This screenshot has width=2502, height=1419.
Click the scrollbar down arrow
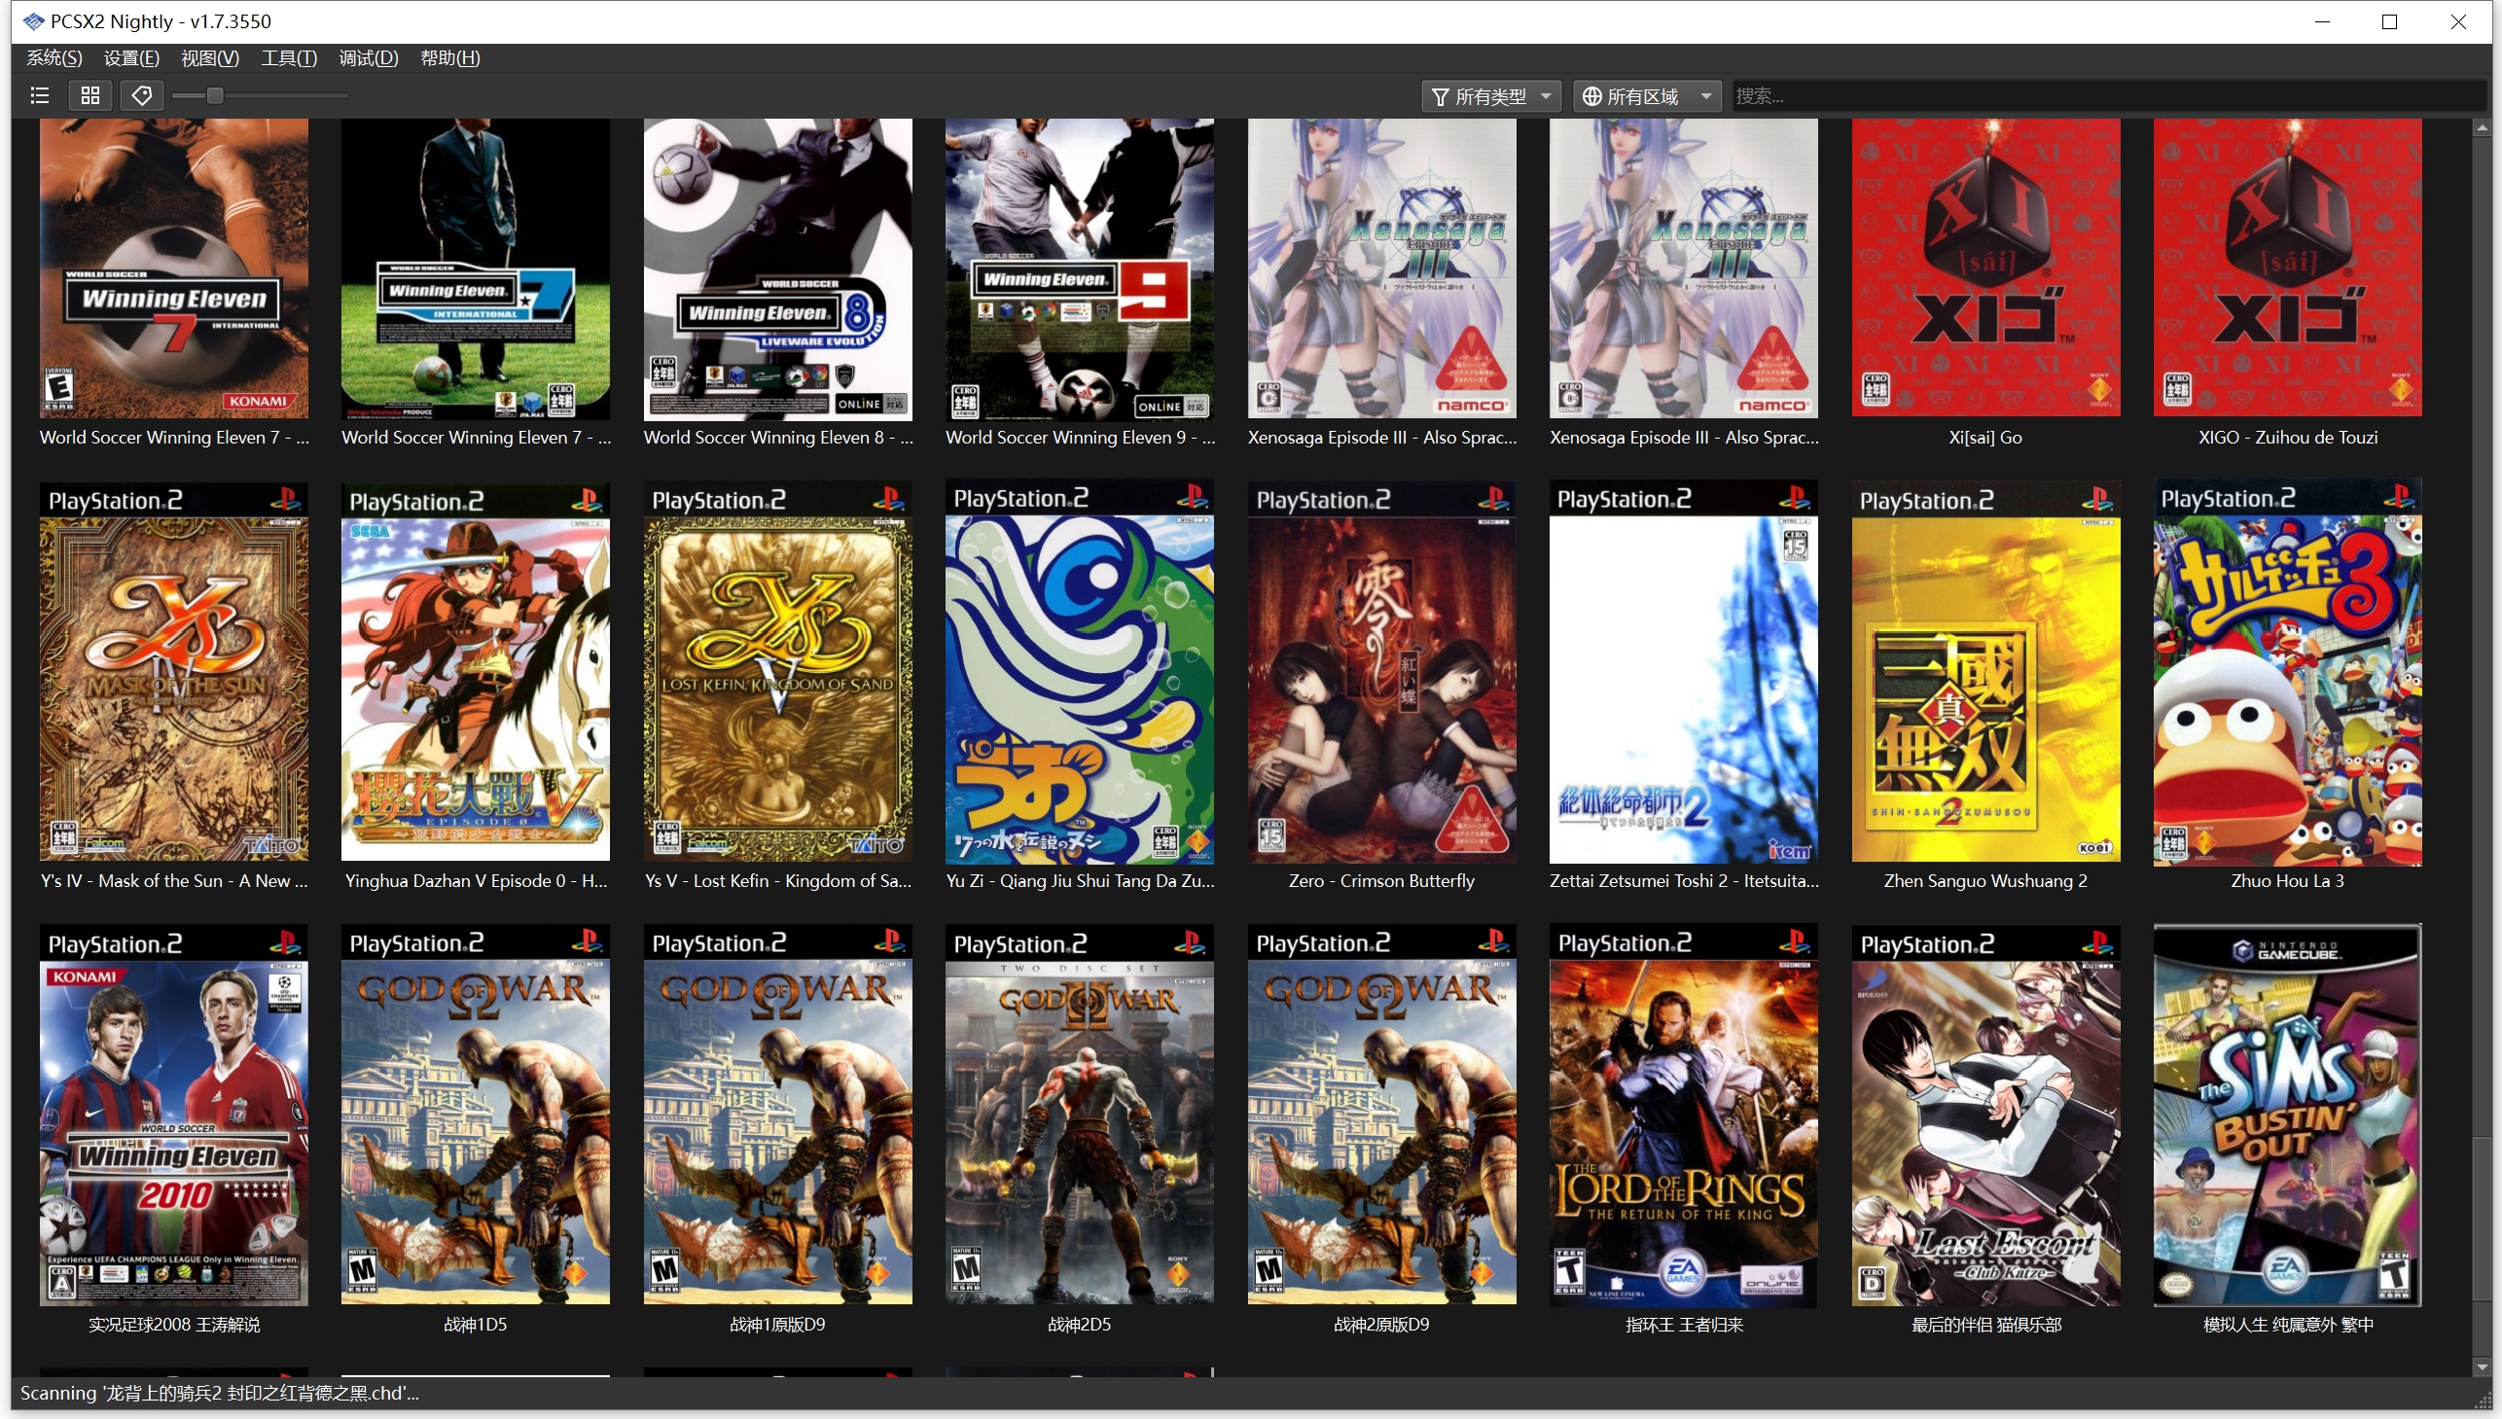click(2483, 1367)
